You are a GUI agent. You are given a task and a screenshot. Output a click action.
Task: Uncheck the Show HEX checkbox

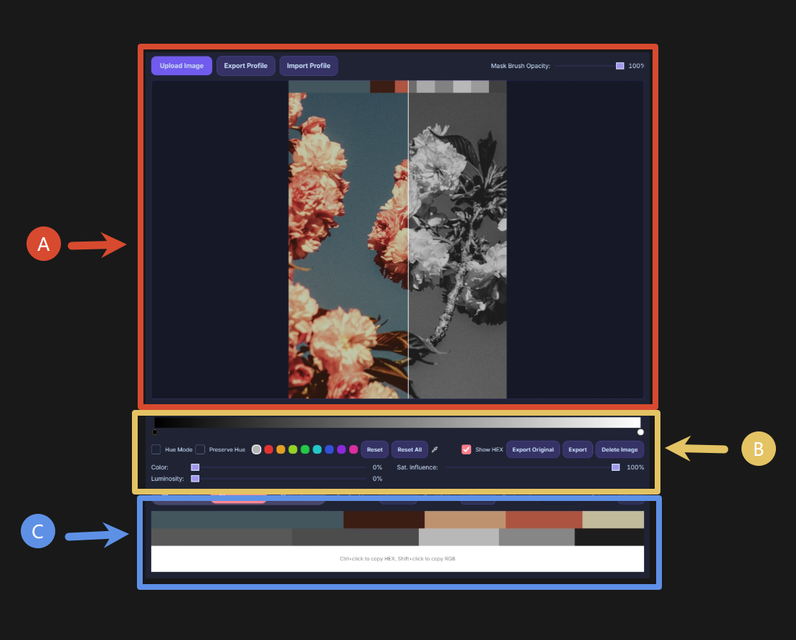pos(466,449)
